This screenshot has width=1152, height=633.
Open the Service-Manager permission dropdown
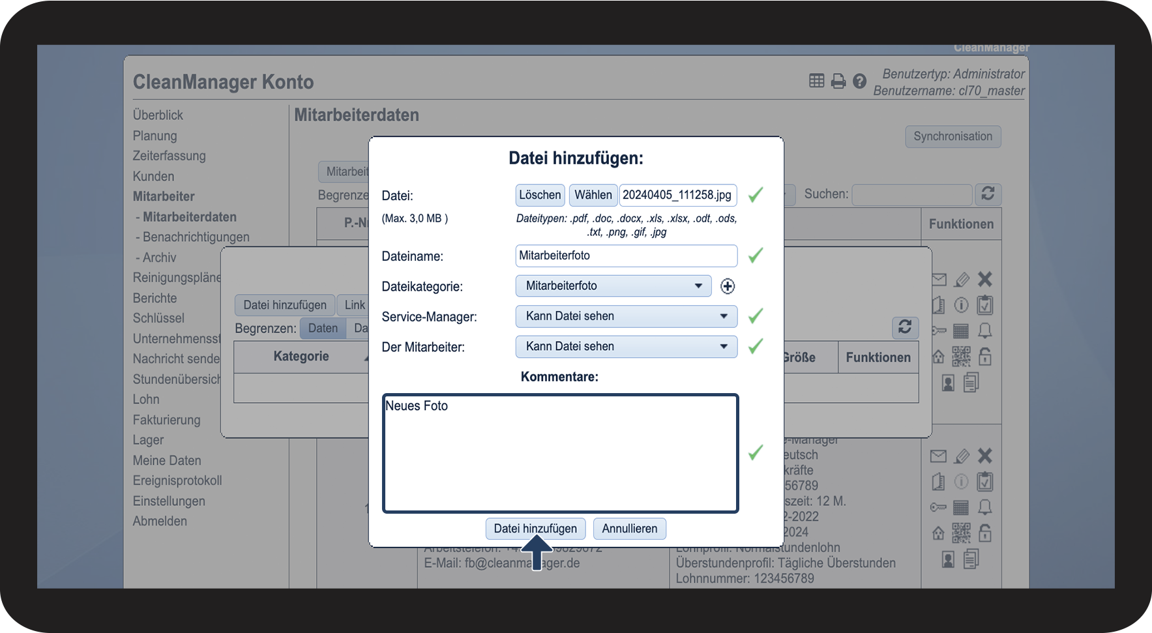coord(626,316)
